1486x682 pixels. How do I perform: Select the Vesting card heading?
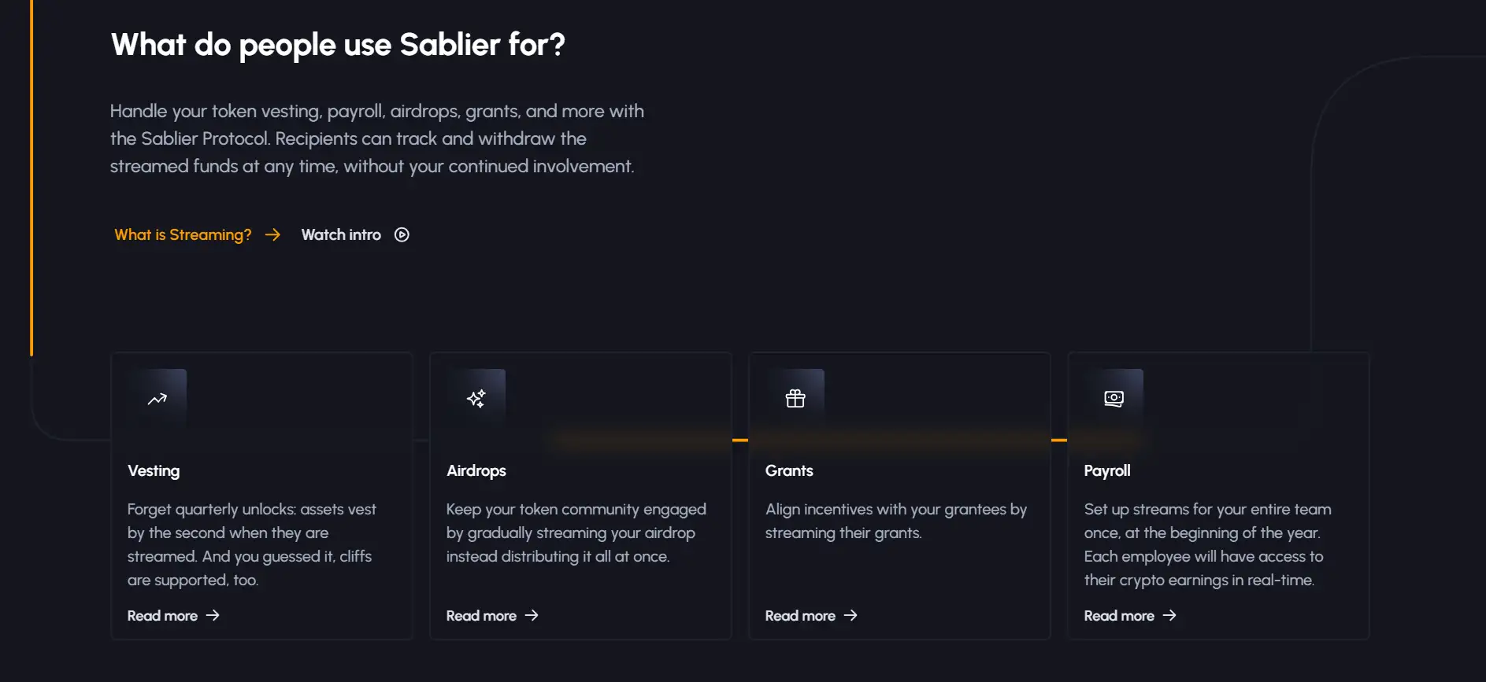[x=154, y=470]
